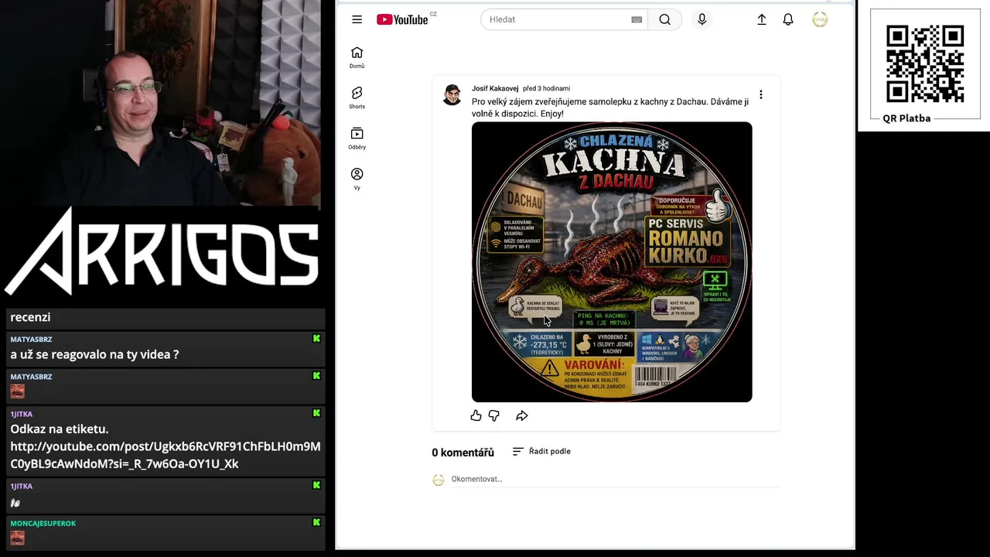Open the Kachna z Dachau sticker image

[612, 261]
